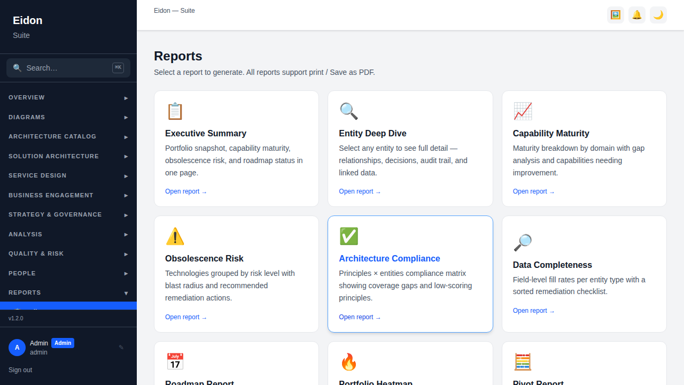Click the ⌘K shortcut badge
The width and height of the screenshot is (684, 385).
[x=118, y=68]
